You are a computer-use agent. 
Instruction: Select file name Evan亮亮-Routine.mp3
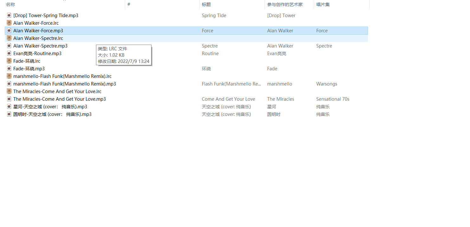pos(37,53)
